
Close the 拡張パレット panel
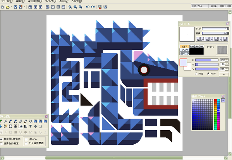(223, 96)
